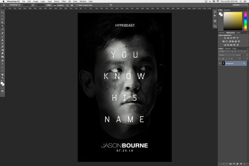Open the History panel icon
This screenshot has height=166, width=249.
tap(215, 12)
